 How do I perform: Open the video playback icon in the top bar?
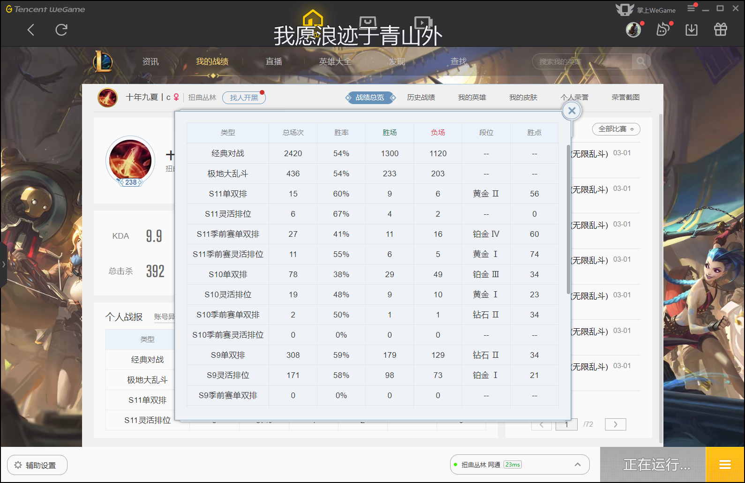coord(423,22)
